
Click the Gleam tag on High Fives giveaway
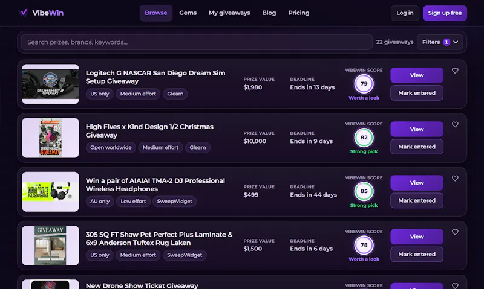[198, 147]
